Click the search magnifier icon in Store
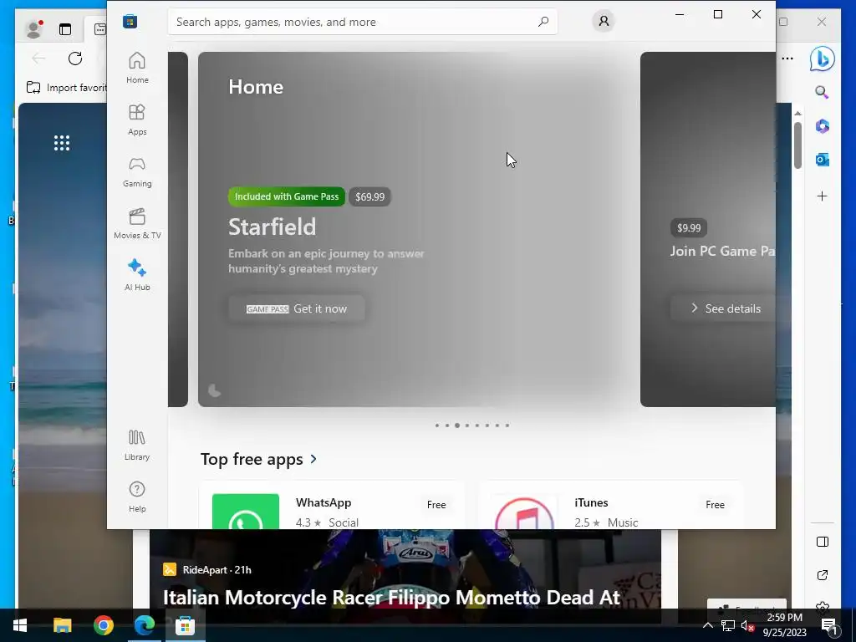 pyautogui.click(x=543, y=22)
